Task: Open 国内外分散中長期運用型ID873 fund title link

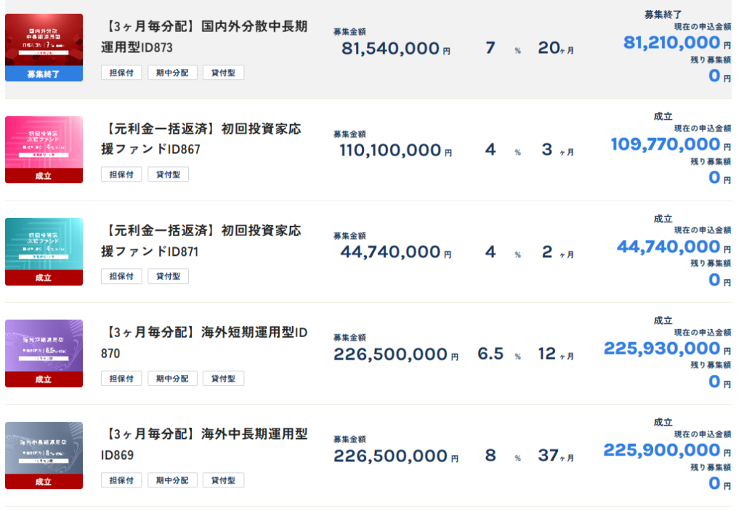Action: pos(204,36)
